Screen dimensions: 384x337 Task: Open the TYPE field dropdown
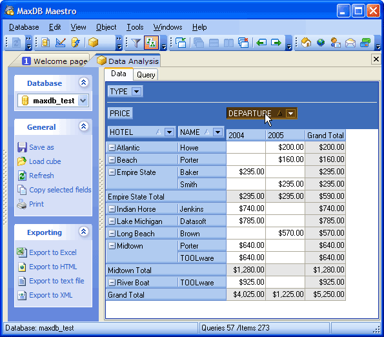point(136,92)
